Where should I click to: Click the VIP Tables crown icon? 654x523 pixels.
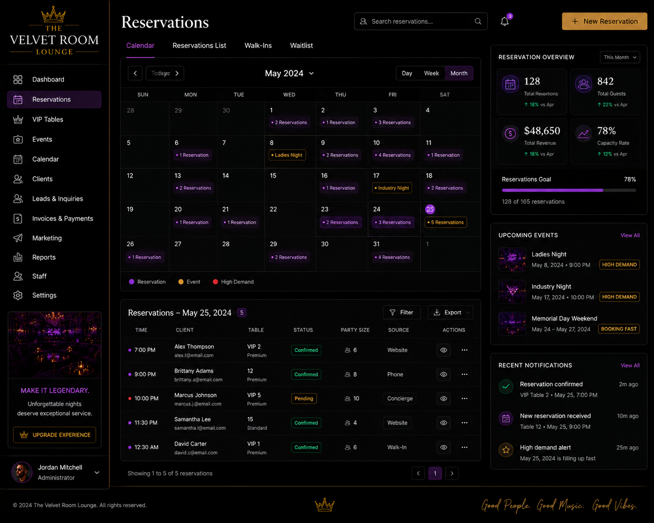[x=18, y=120]
